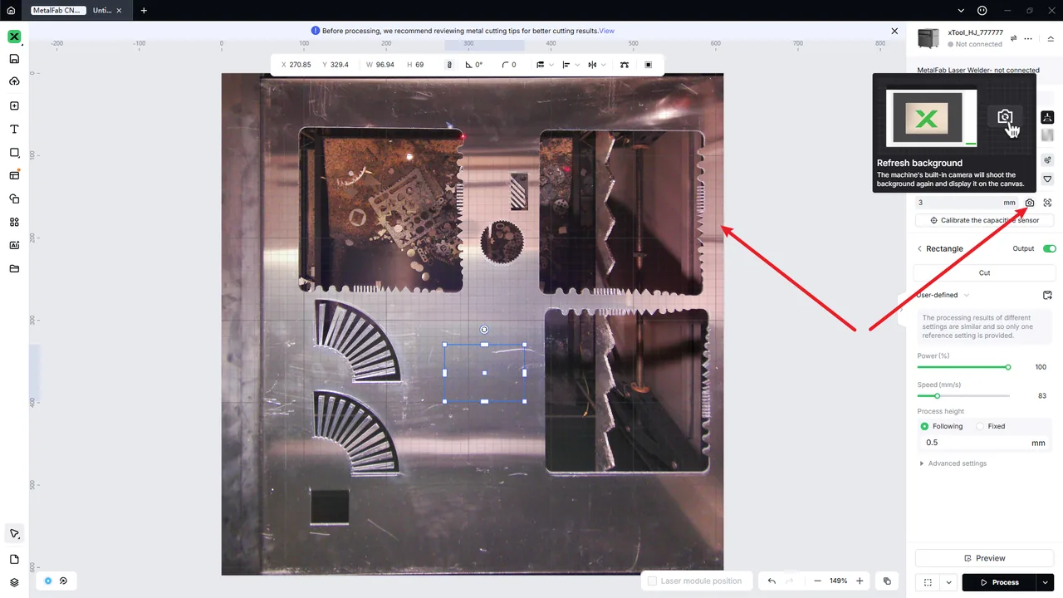Open the project folder icon
Screen dimensions: 1063x598
pos(14,268)
